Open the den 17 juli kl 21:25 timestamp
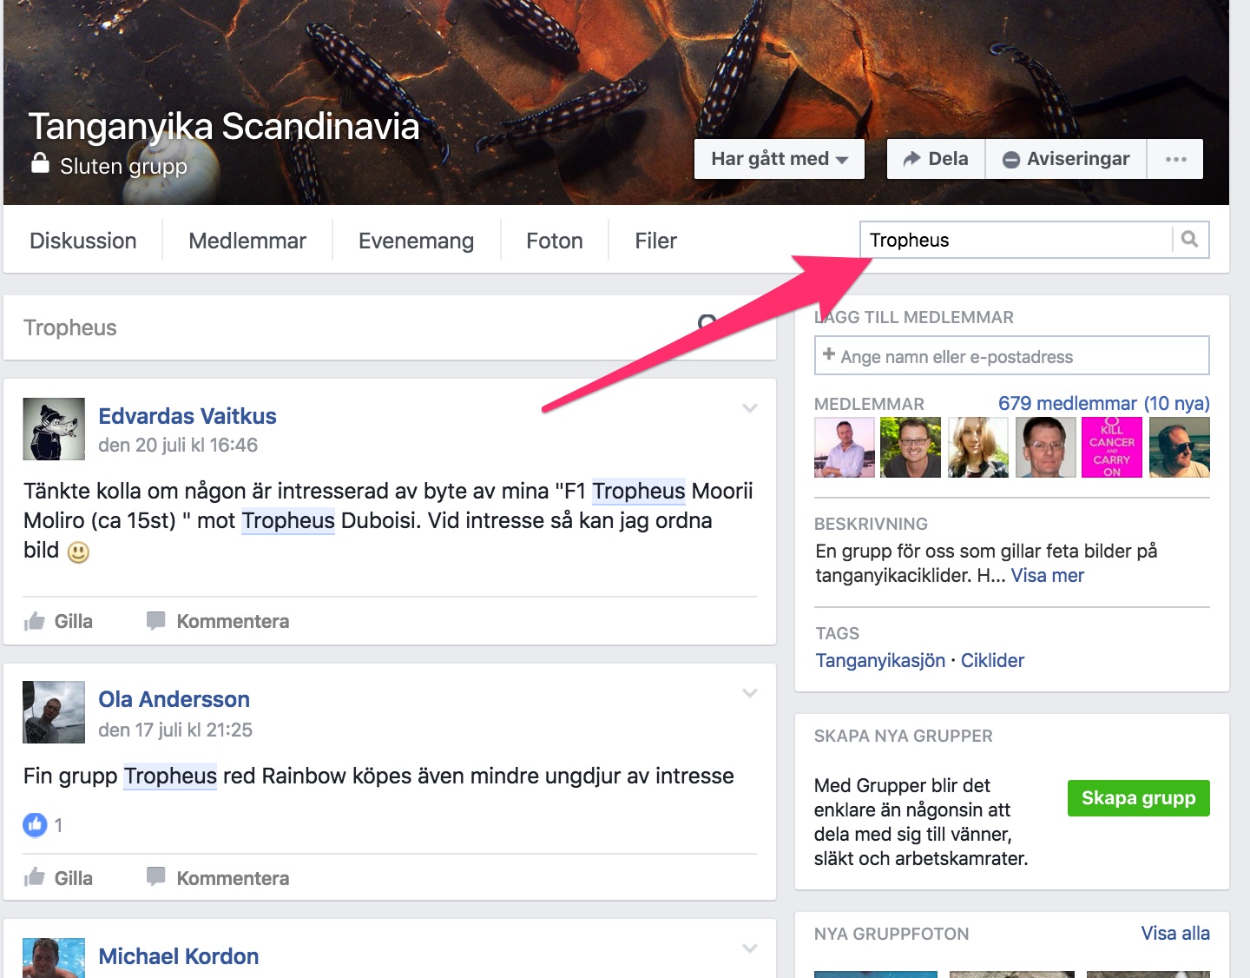The height and width of the screenshot is (978, 1250). click(x=175, y=730)
